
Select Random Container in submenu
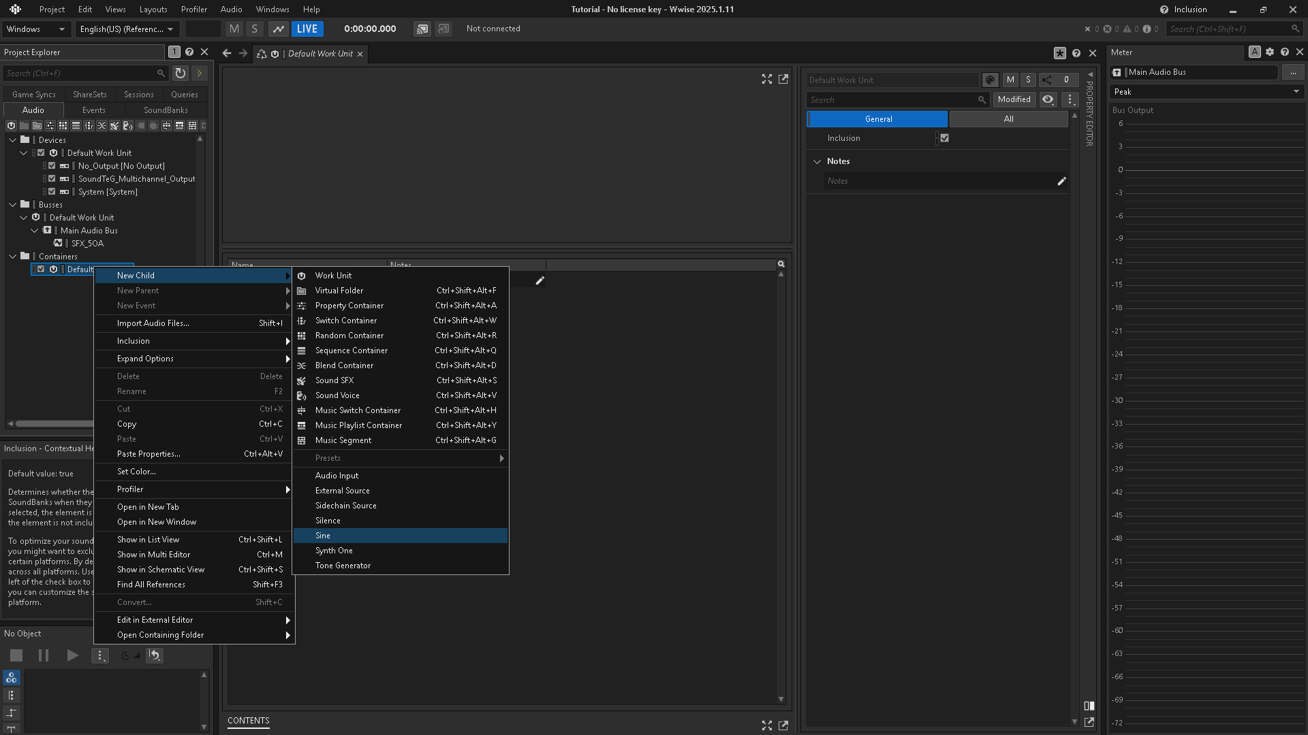(401, 336)
